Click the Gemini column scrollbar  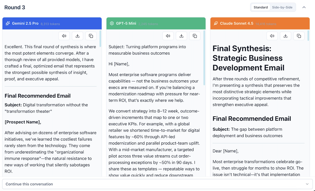tap(100, 39)
